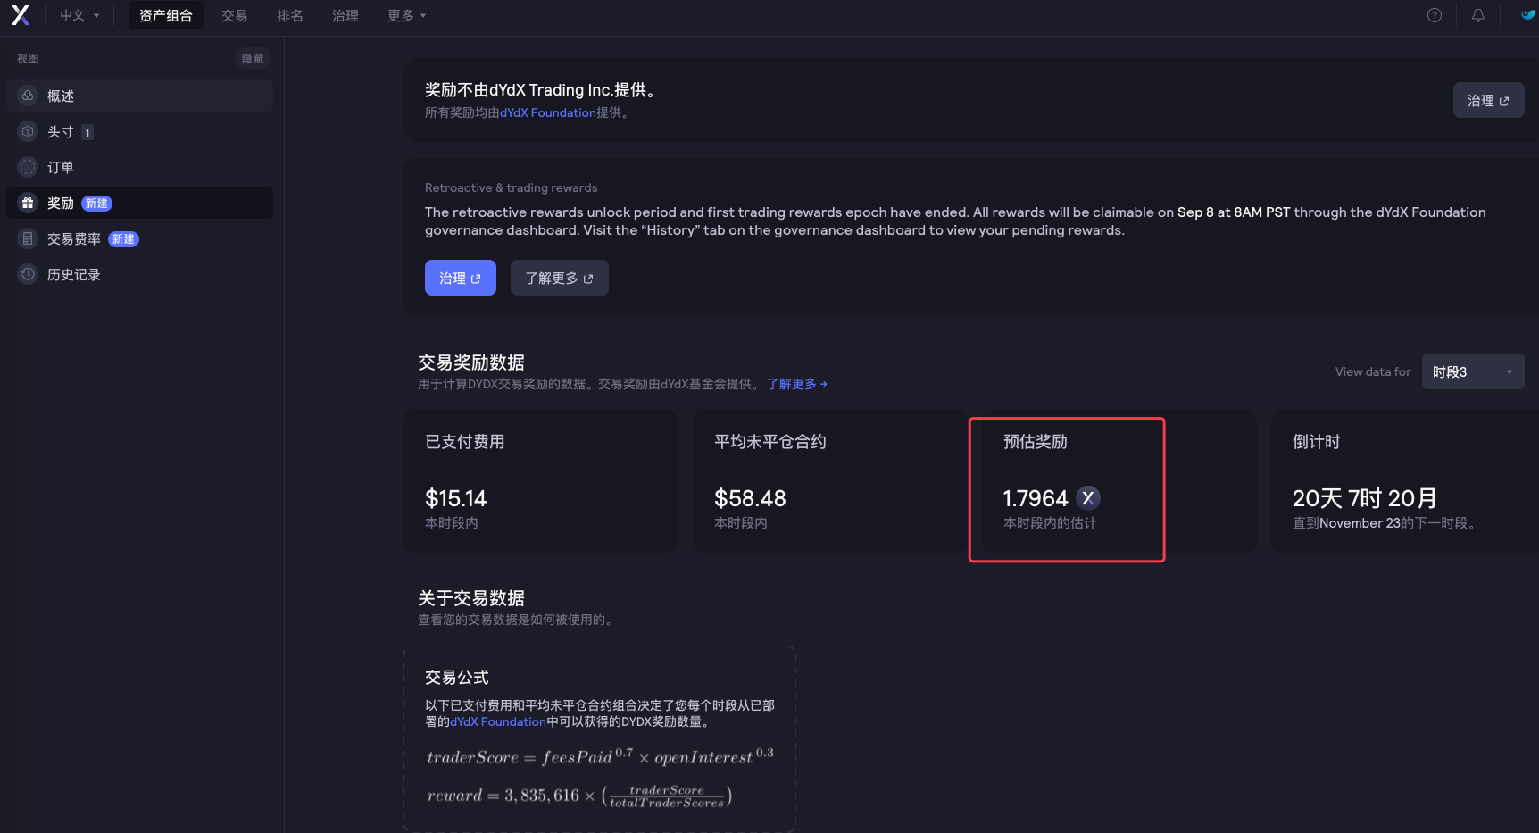Image resolution: width=1539 pixels, height=833 pixels.
Task: Click the 历史记录 clock icon
Action: pos(28,274)
